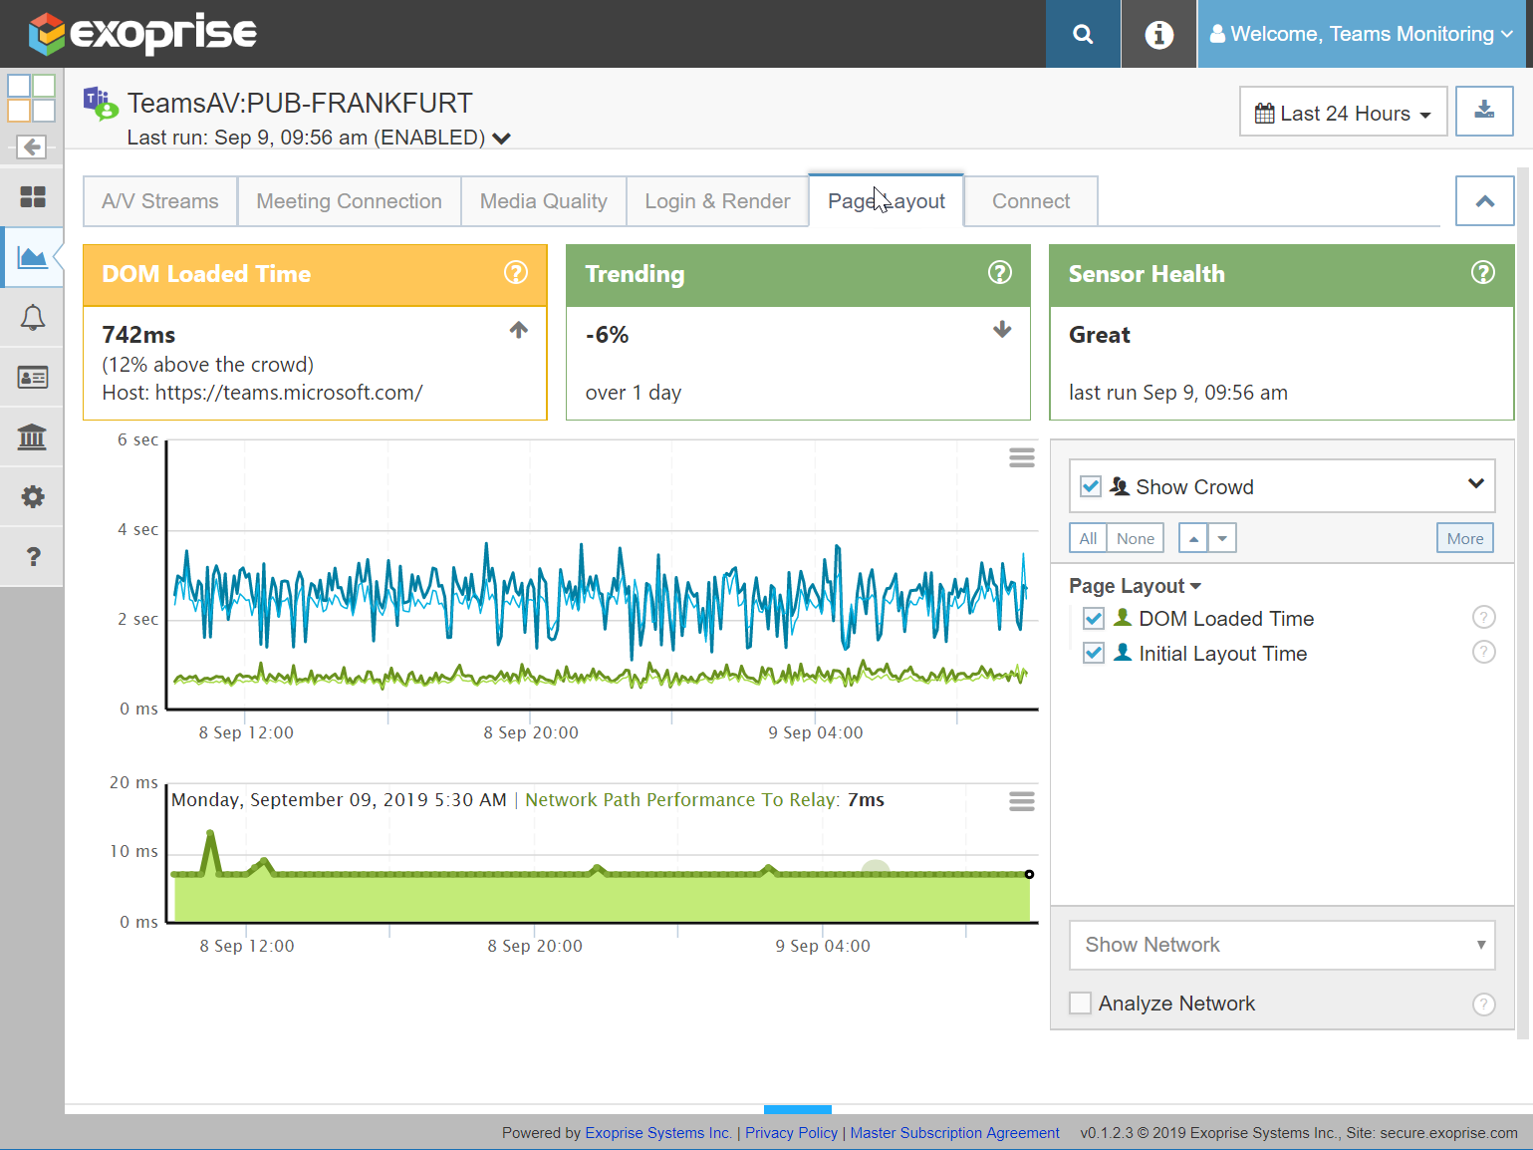Expand the Welcome, Teams Monitoring menu
The height and width of the screenshot is (1150, 1533).
[1361, 34]
